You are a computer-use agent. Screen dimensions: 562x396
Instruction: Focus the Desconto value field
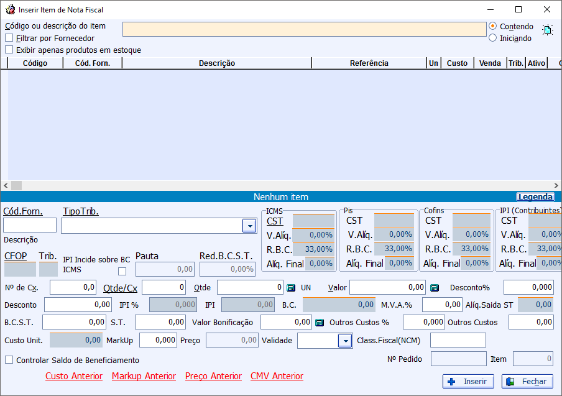[x=78, y=305]
